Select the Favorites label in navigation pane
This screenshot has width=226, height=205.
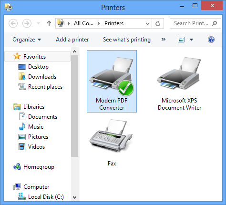coord(34,57)
